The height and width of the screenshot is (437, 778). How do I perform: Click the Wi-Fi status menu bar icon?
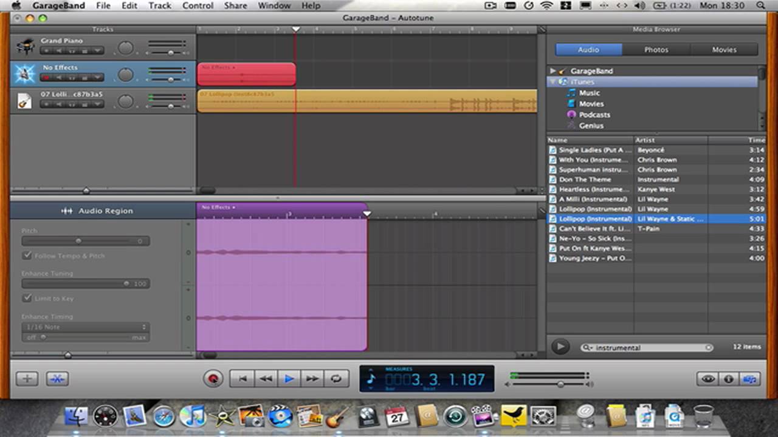[x=546, y=5]
